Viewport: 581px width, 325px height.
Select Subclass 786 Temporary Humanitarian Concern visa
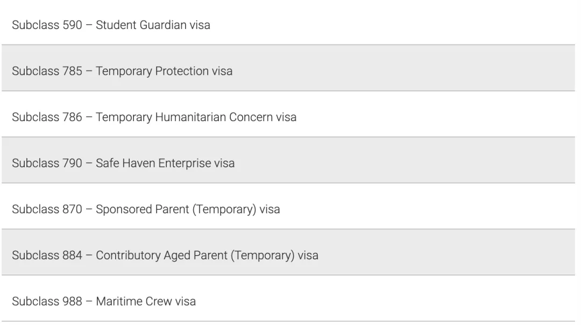(154, 117)
